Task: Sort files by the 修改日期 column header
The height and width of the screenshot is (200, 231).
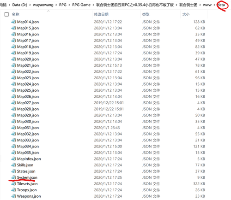Action: (x=101, y=14)
